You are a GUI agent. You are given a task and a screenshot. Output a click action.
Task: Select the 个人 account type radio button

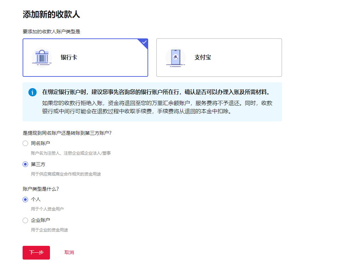point(25,199)
